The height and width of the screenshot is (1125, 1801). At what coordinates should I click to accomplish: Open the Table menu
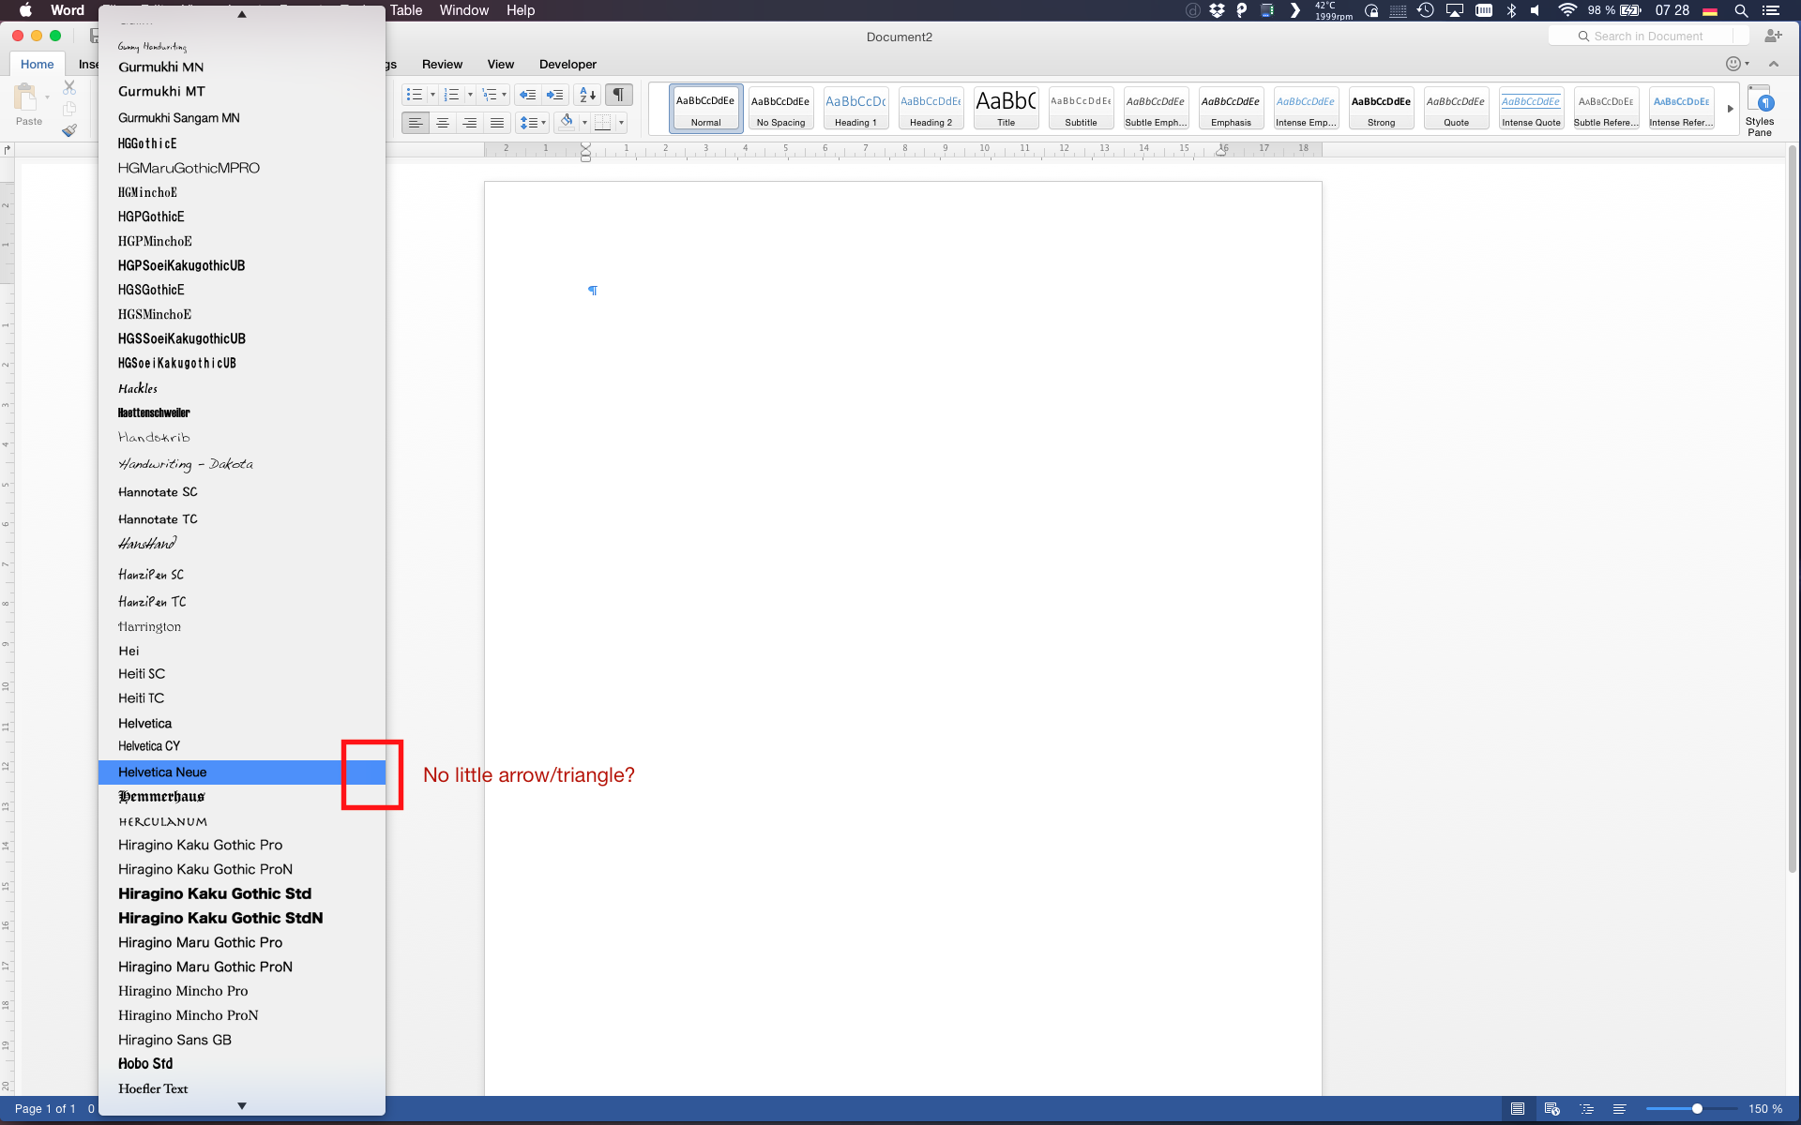click(x=406, y=10)
